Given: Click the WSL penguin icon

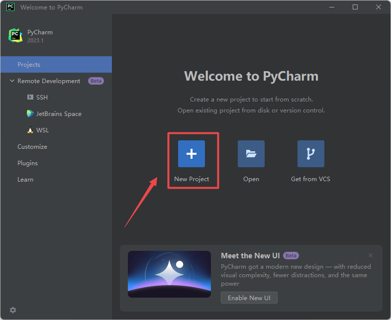Looking at the screenshot, I should [30, 130].
